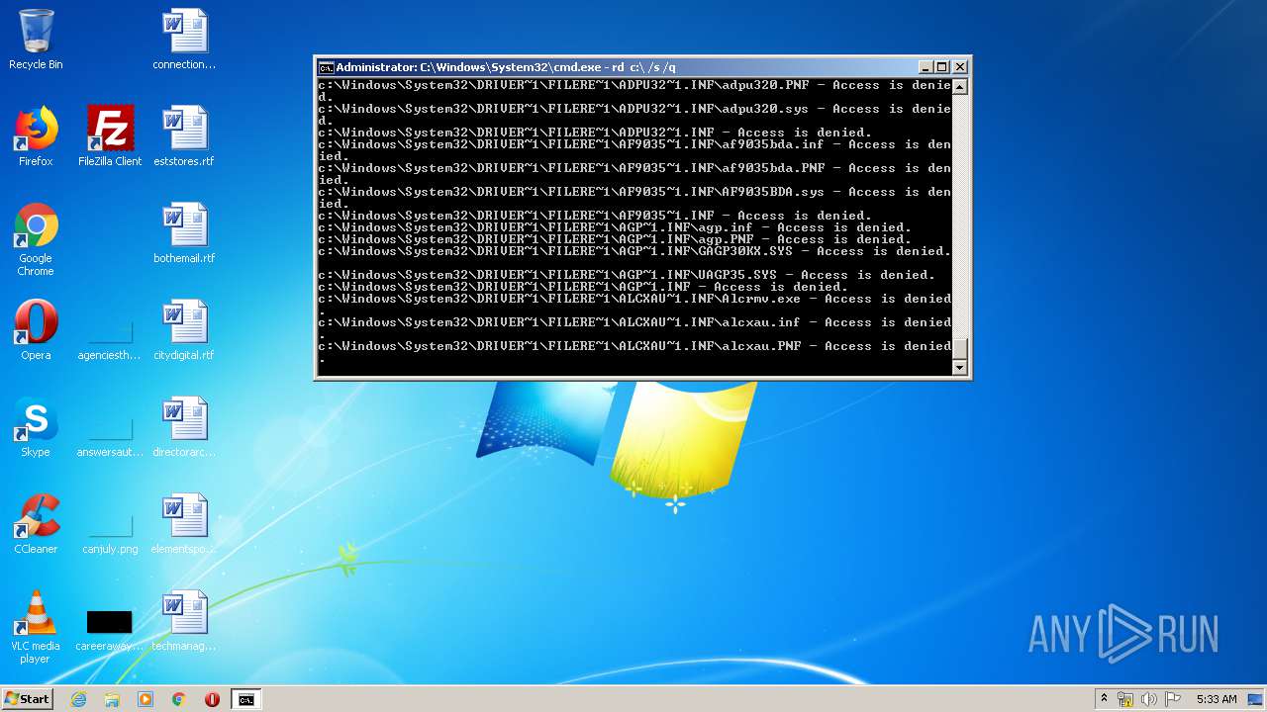Select the directorarc document icon
The image size is (1267, 712).
[x=184, y=427]
